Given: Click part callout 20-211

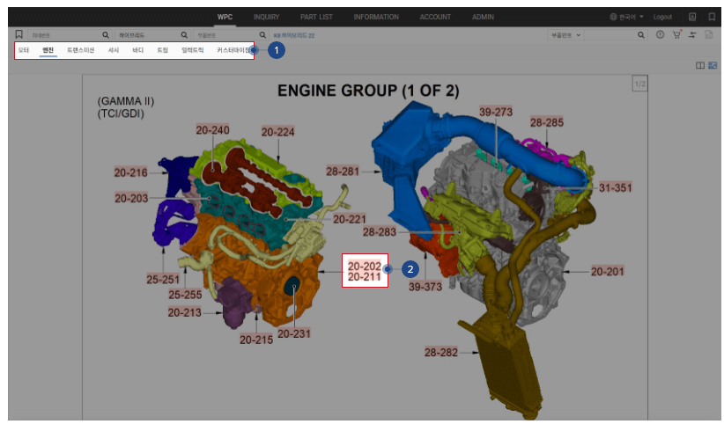Looking at the screenshot, I should [365, 277].
